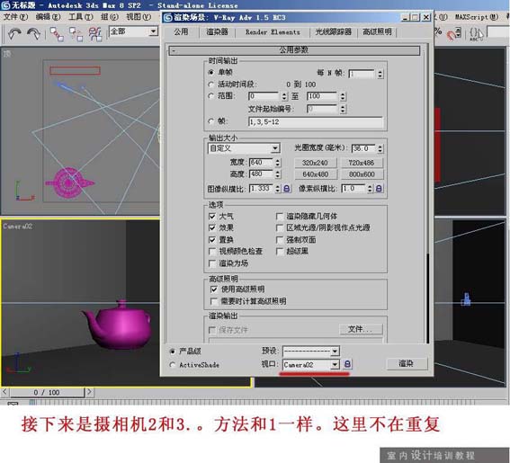Viewport: 510px width, 463px height.
Task: Adjust the 高度 height spinner arrows
Action: pyautogui.click(x=278, y=174)
